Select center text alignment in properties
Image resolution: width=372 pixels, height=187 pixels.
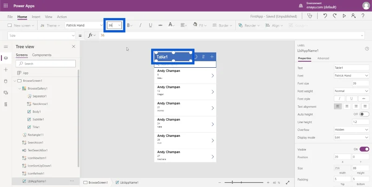[347, 107]
